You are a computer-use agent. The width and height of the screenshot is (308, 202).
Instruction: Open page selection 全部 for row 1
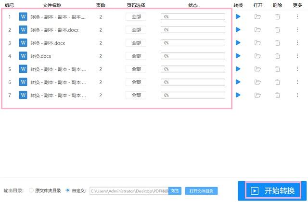(136, 17)
